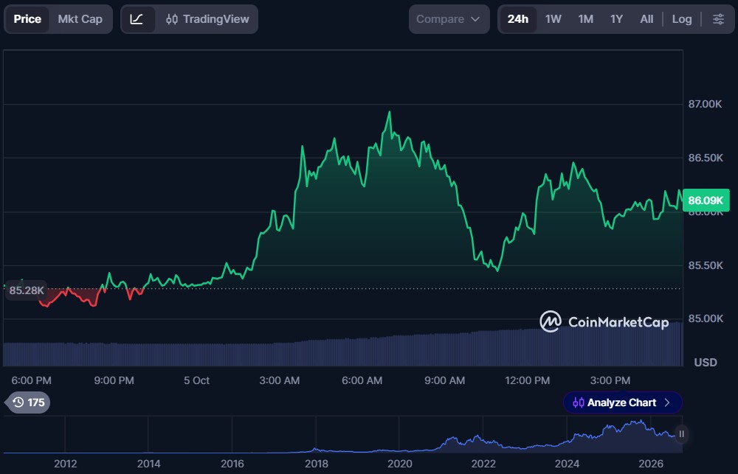Switch to the Price view
Viewport: 738px width, 474px height.
click(27, 19)
